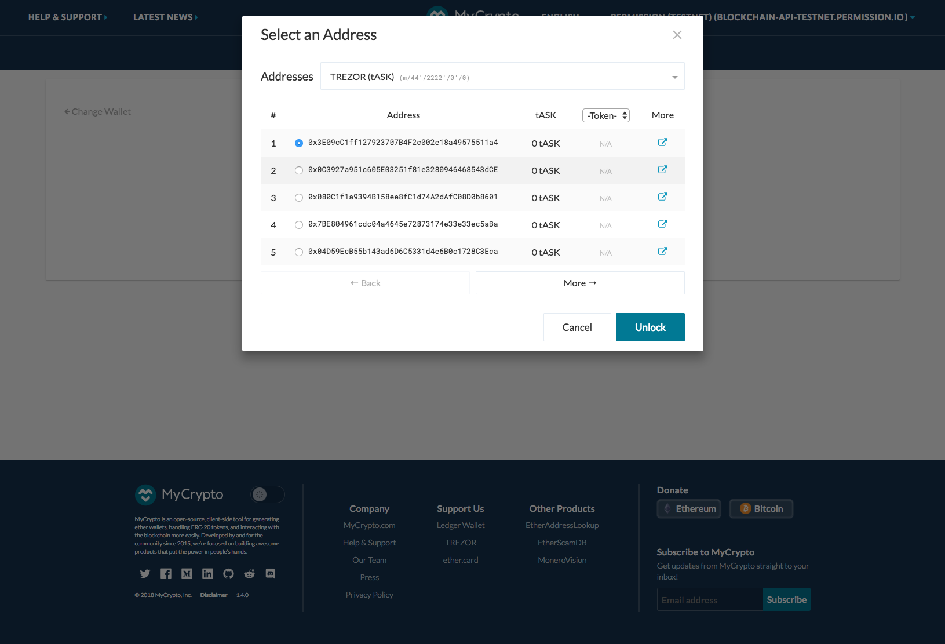Go to previous addresses with Back button
The image size is (945, 644).
coord(365,283)
